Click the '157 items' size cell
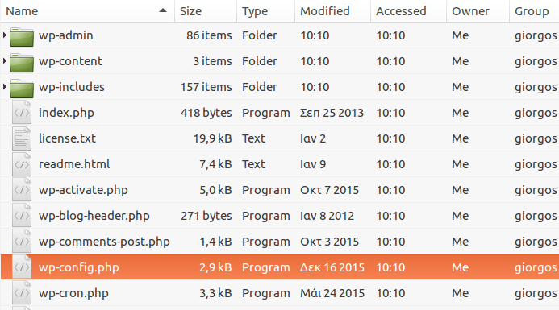Screen dimensions: 559x310 [206, 87]
